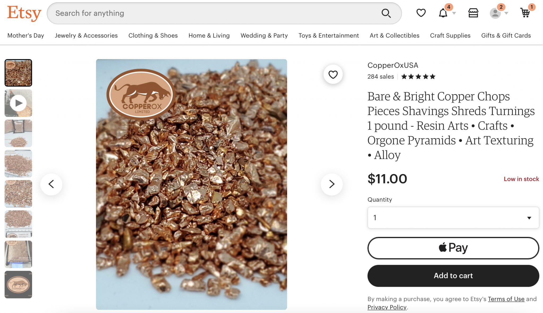Open the Jewelry & Accessories category
The height and width of the screenshot is (313, 543).
86,36
